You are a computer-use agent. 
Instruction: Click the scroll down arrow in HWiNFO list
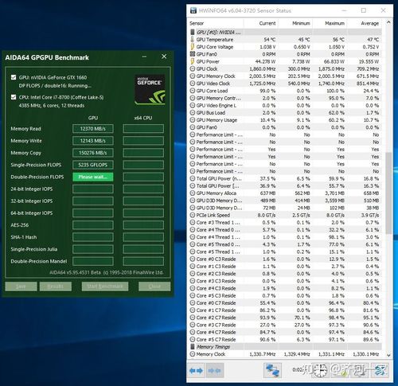388,355
